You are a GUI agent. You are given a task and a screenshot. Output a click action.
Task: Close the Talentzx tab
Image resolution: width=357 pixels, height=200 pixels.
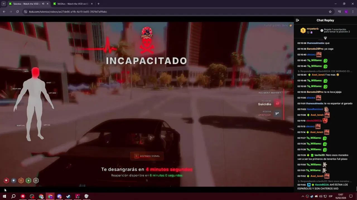47,4
